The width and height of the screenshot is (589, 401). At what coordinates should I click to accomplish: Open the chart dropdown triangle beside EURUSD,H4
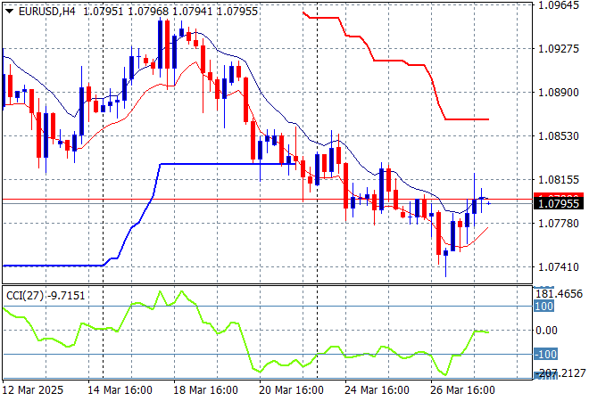coord(10,12)
